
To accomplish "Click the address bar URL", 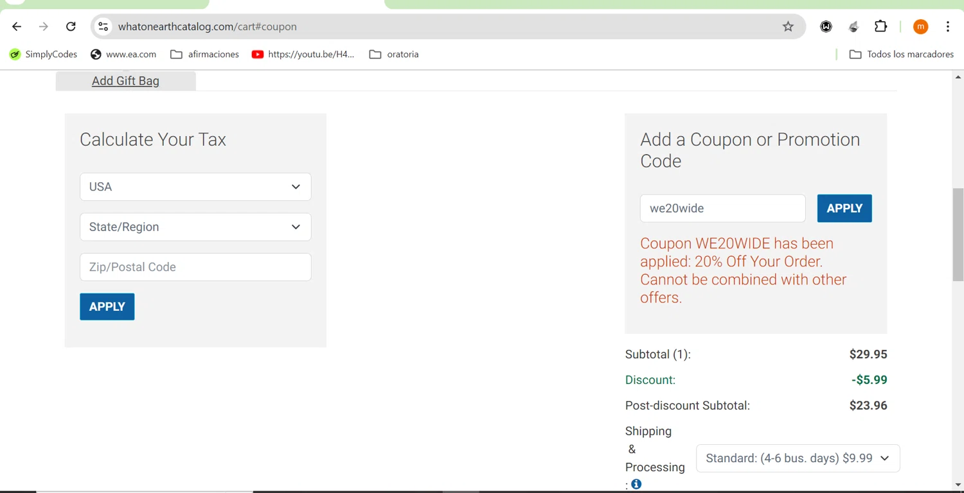I will tap(208, 26).
